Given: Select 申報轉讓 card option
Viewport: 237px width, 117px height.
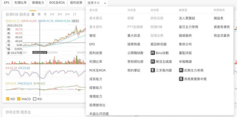Looking at the screenshot, I should point(185,62).
